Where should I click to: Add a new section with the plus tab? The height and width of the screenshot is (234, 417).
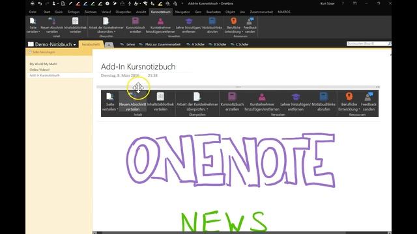coord(109,45)
